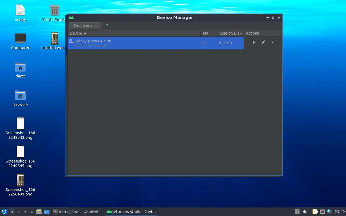Open the taskbar start menu
Image resolution: width=346 pixels, height=216 pixels.
[x=4, y=212]
